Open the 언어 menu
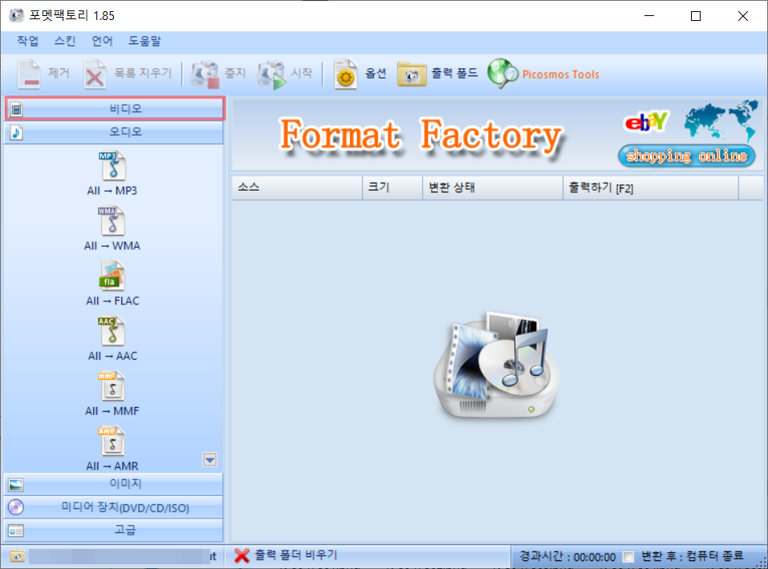Viewport: 768px width, 569px height. (102, 41)
